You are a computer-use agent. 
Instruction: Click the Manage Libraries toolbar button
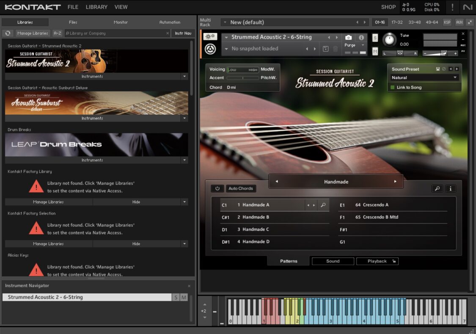pyautogui.click(x=33, y=33)
